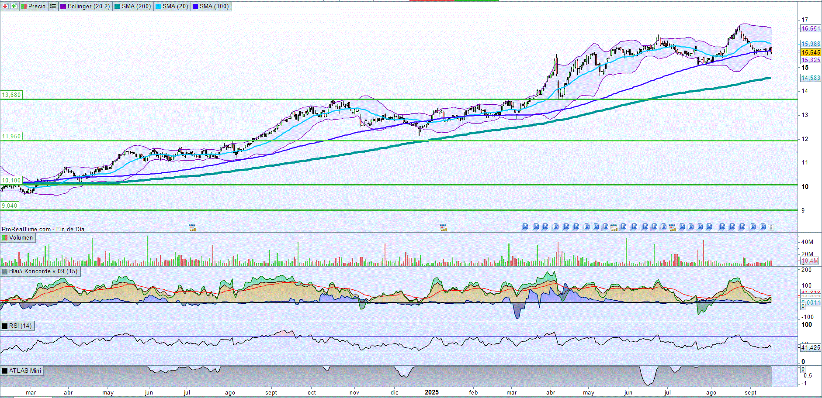
Task: Open the calendar event icon near June 2024
Action: (x=192, y=227)
